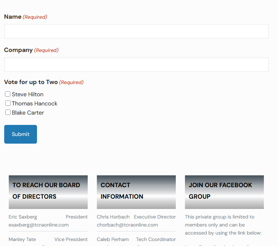Click the 'Contact Information' heading

(122, 191)
